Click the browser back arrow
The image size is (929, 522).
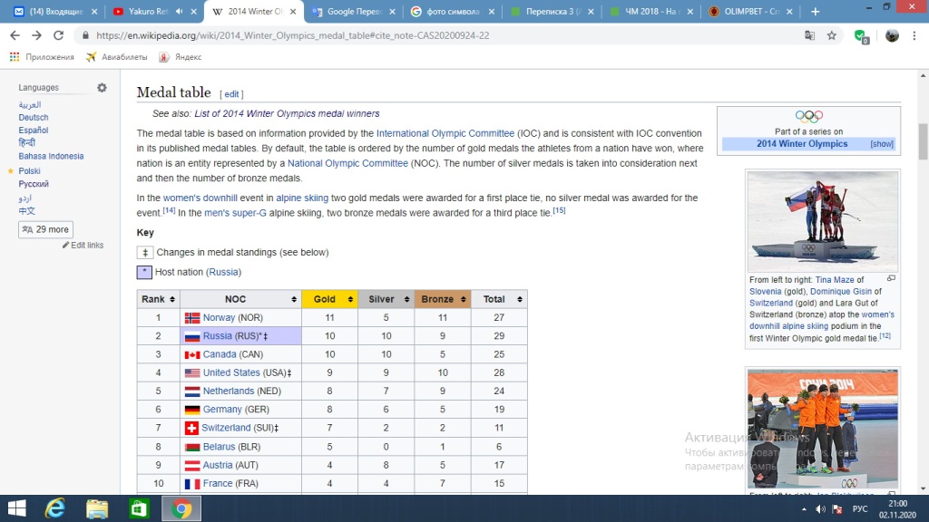click(15, 35)
